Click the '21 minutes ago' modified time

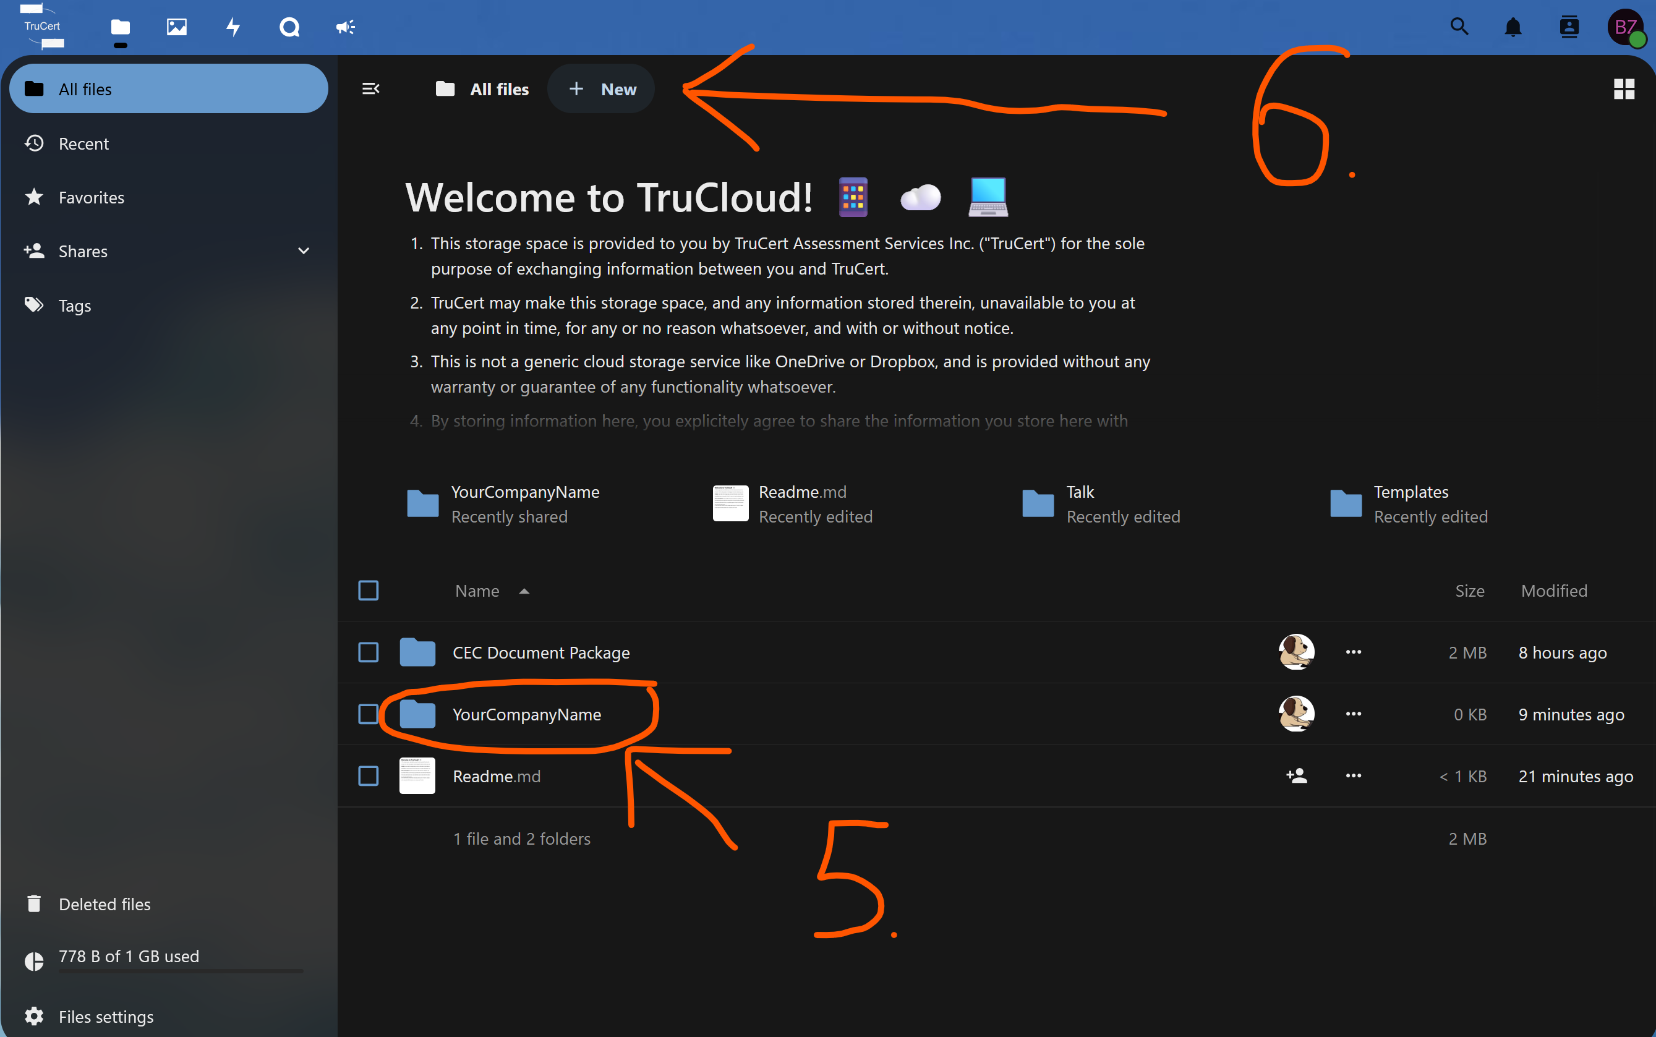pyautogui.click(x=1575, y=777)
